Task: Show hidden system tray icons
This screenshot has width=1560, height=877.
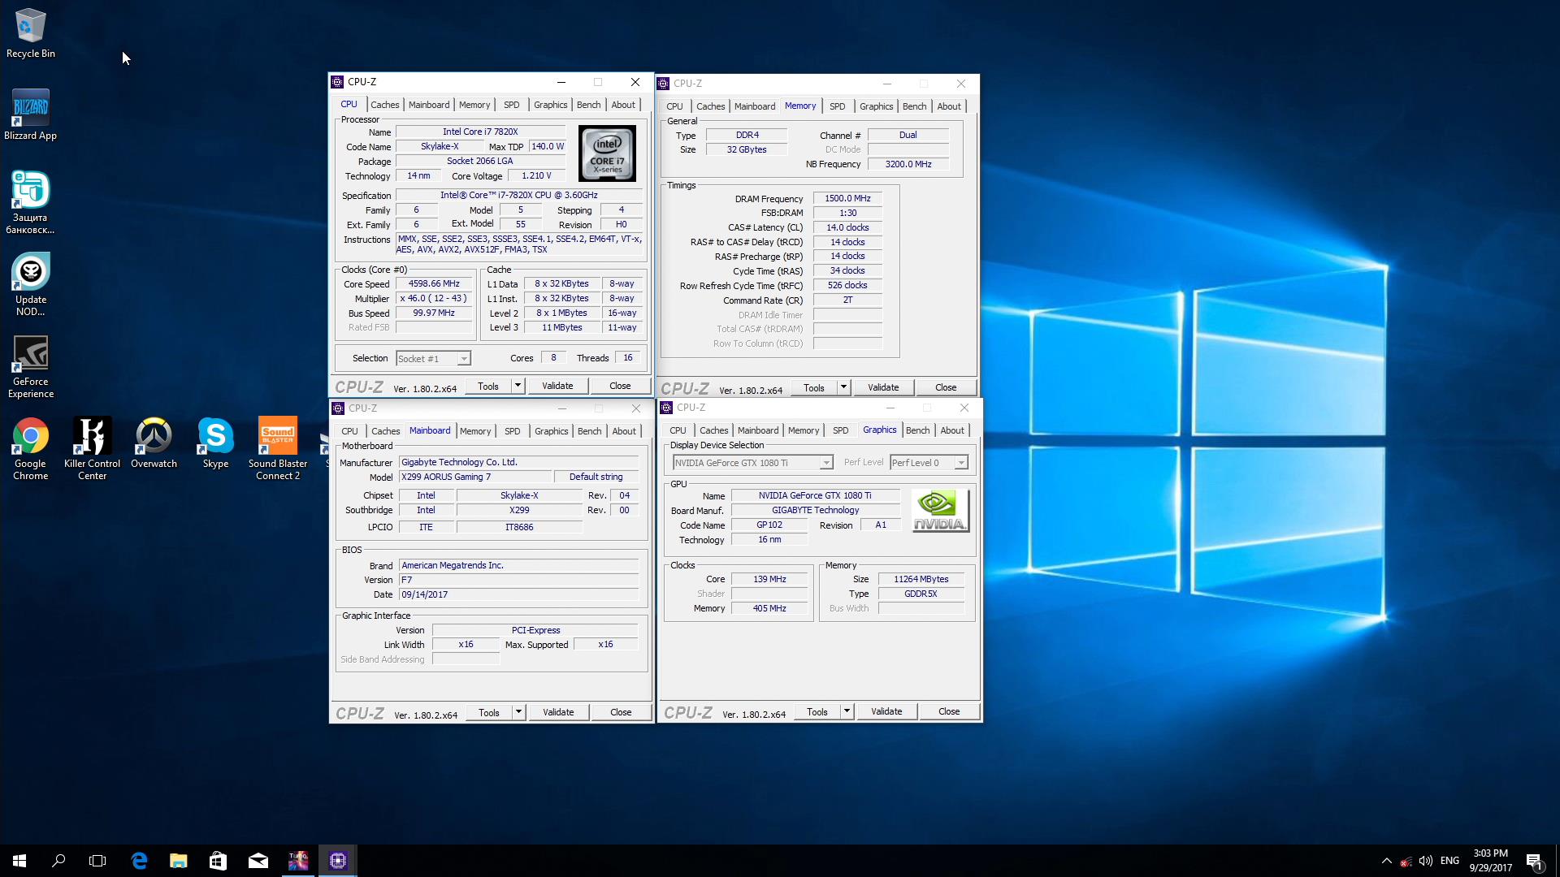Action: (1386, 861)
